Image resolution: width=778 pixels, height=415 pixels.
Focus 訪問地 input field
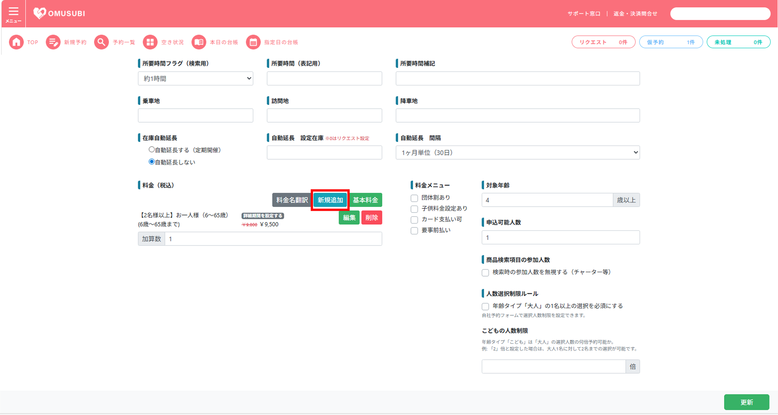coord(325,116)
